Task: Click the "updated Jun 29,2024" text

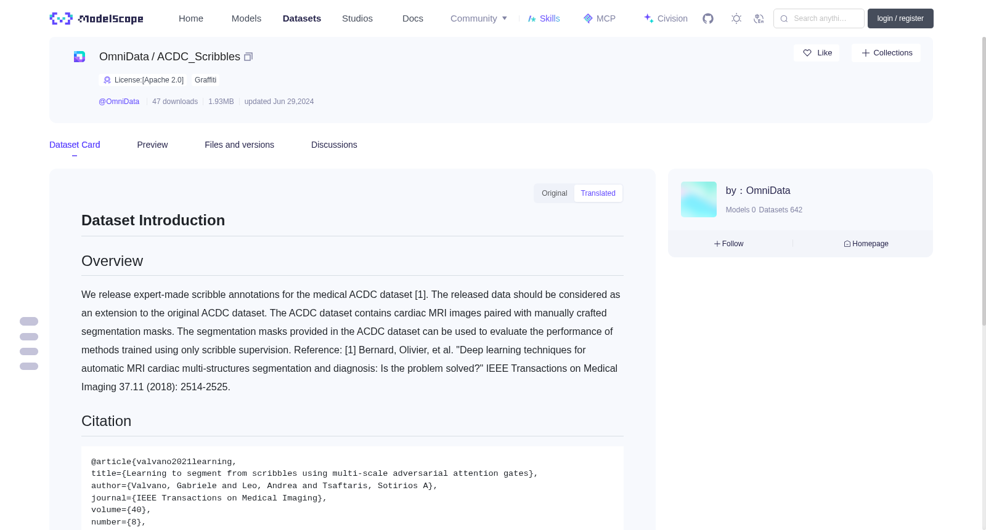Action: [x=279, y=102]
